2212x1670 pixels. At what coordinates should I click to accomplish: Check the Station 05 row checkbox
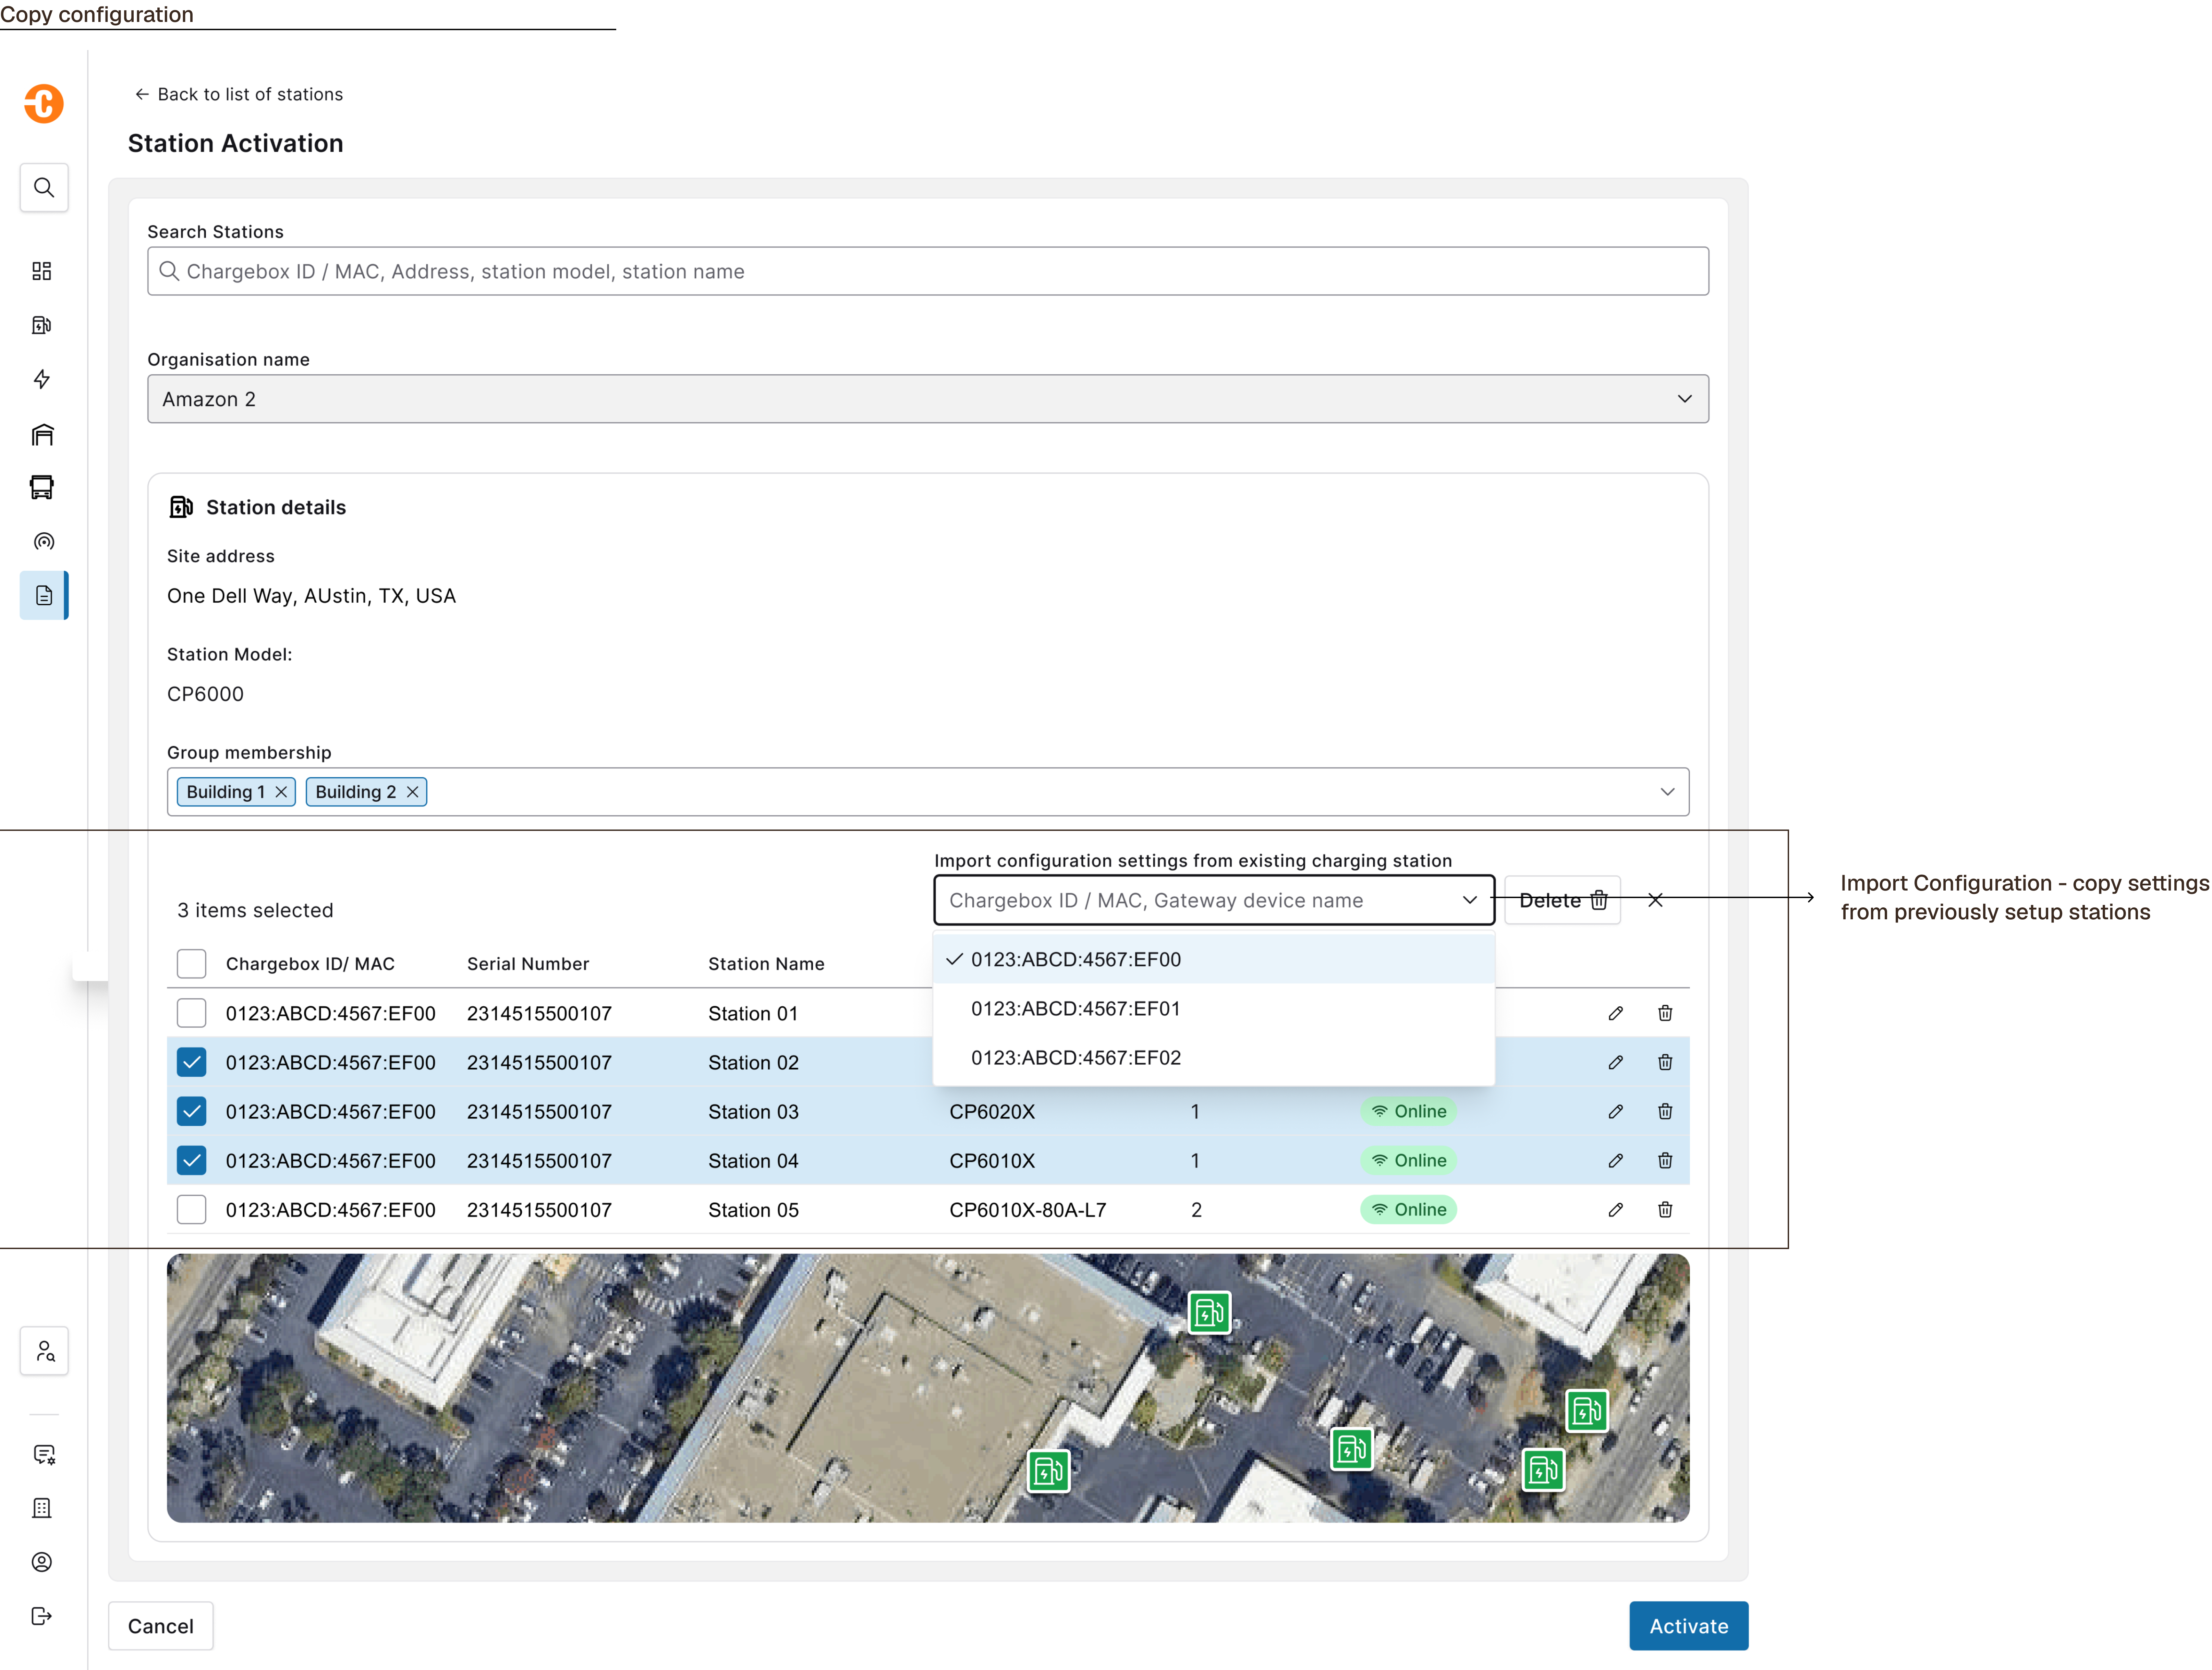pyautogui.click(x=191, y=1209)
